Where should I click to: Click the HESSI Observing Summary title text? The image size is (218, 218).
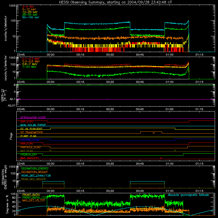[x=115, y=2]
